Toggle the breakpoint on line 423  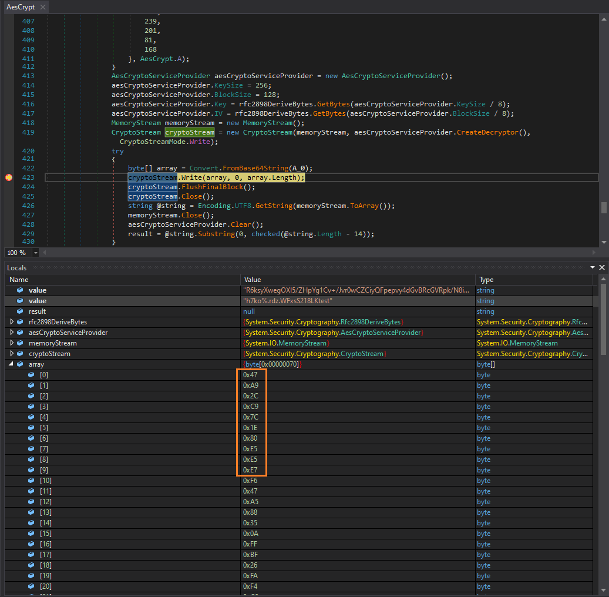click(x=9, y=177)
